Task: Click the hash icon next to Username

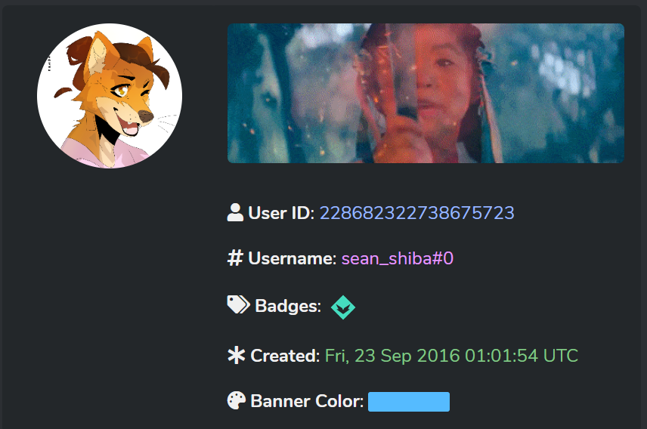Action: click(235, 258)
